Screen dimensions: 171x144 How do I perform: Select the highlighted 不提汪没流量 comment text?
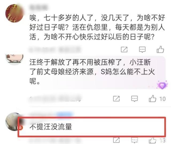[51, 127]
